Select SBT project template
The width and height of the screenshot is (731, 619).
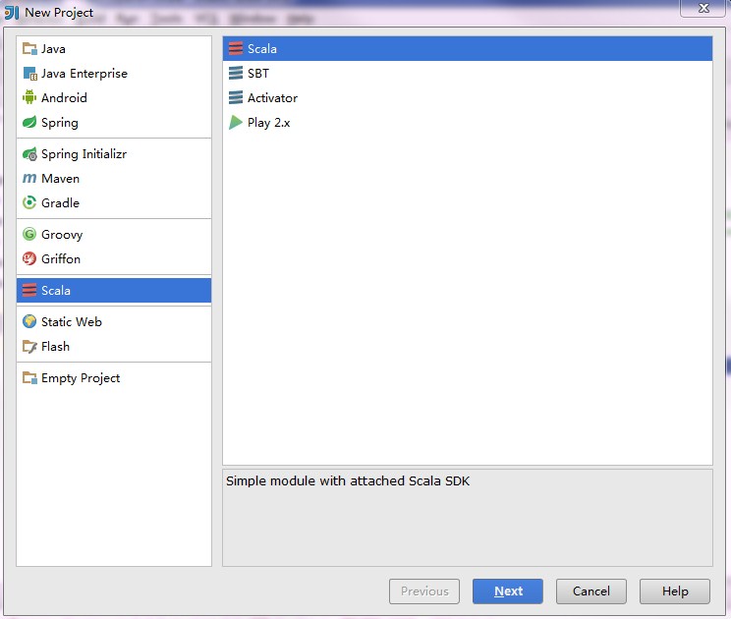point(468,73)
